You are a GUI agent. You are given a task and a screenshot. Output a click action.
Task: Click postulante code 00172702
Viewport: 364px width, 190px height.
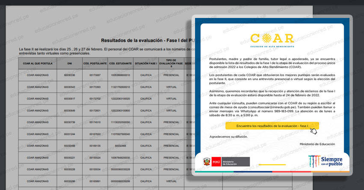point(95,99)
